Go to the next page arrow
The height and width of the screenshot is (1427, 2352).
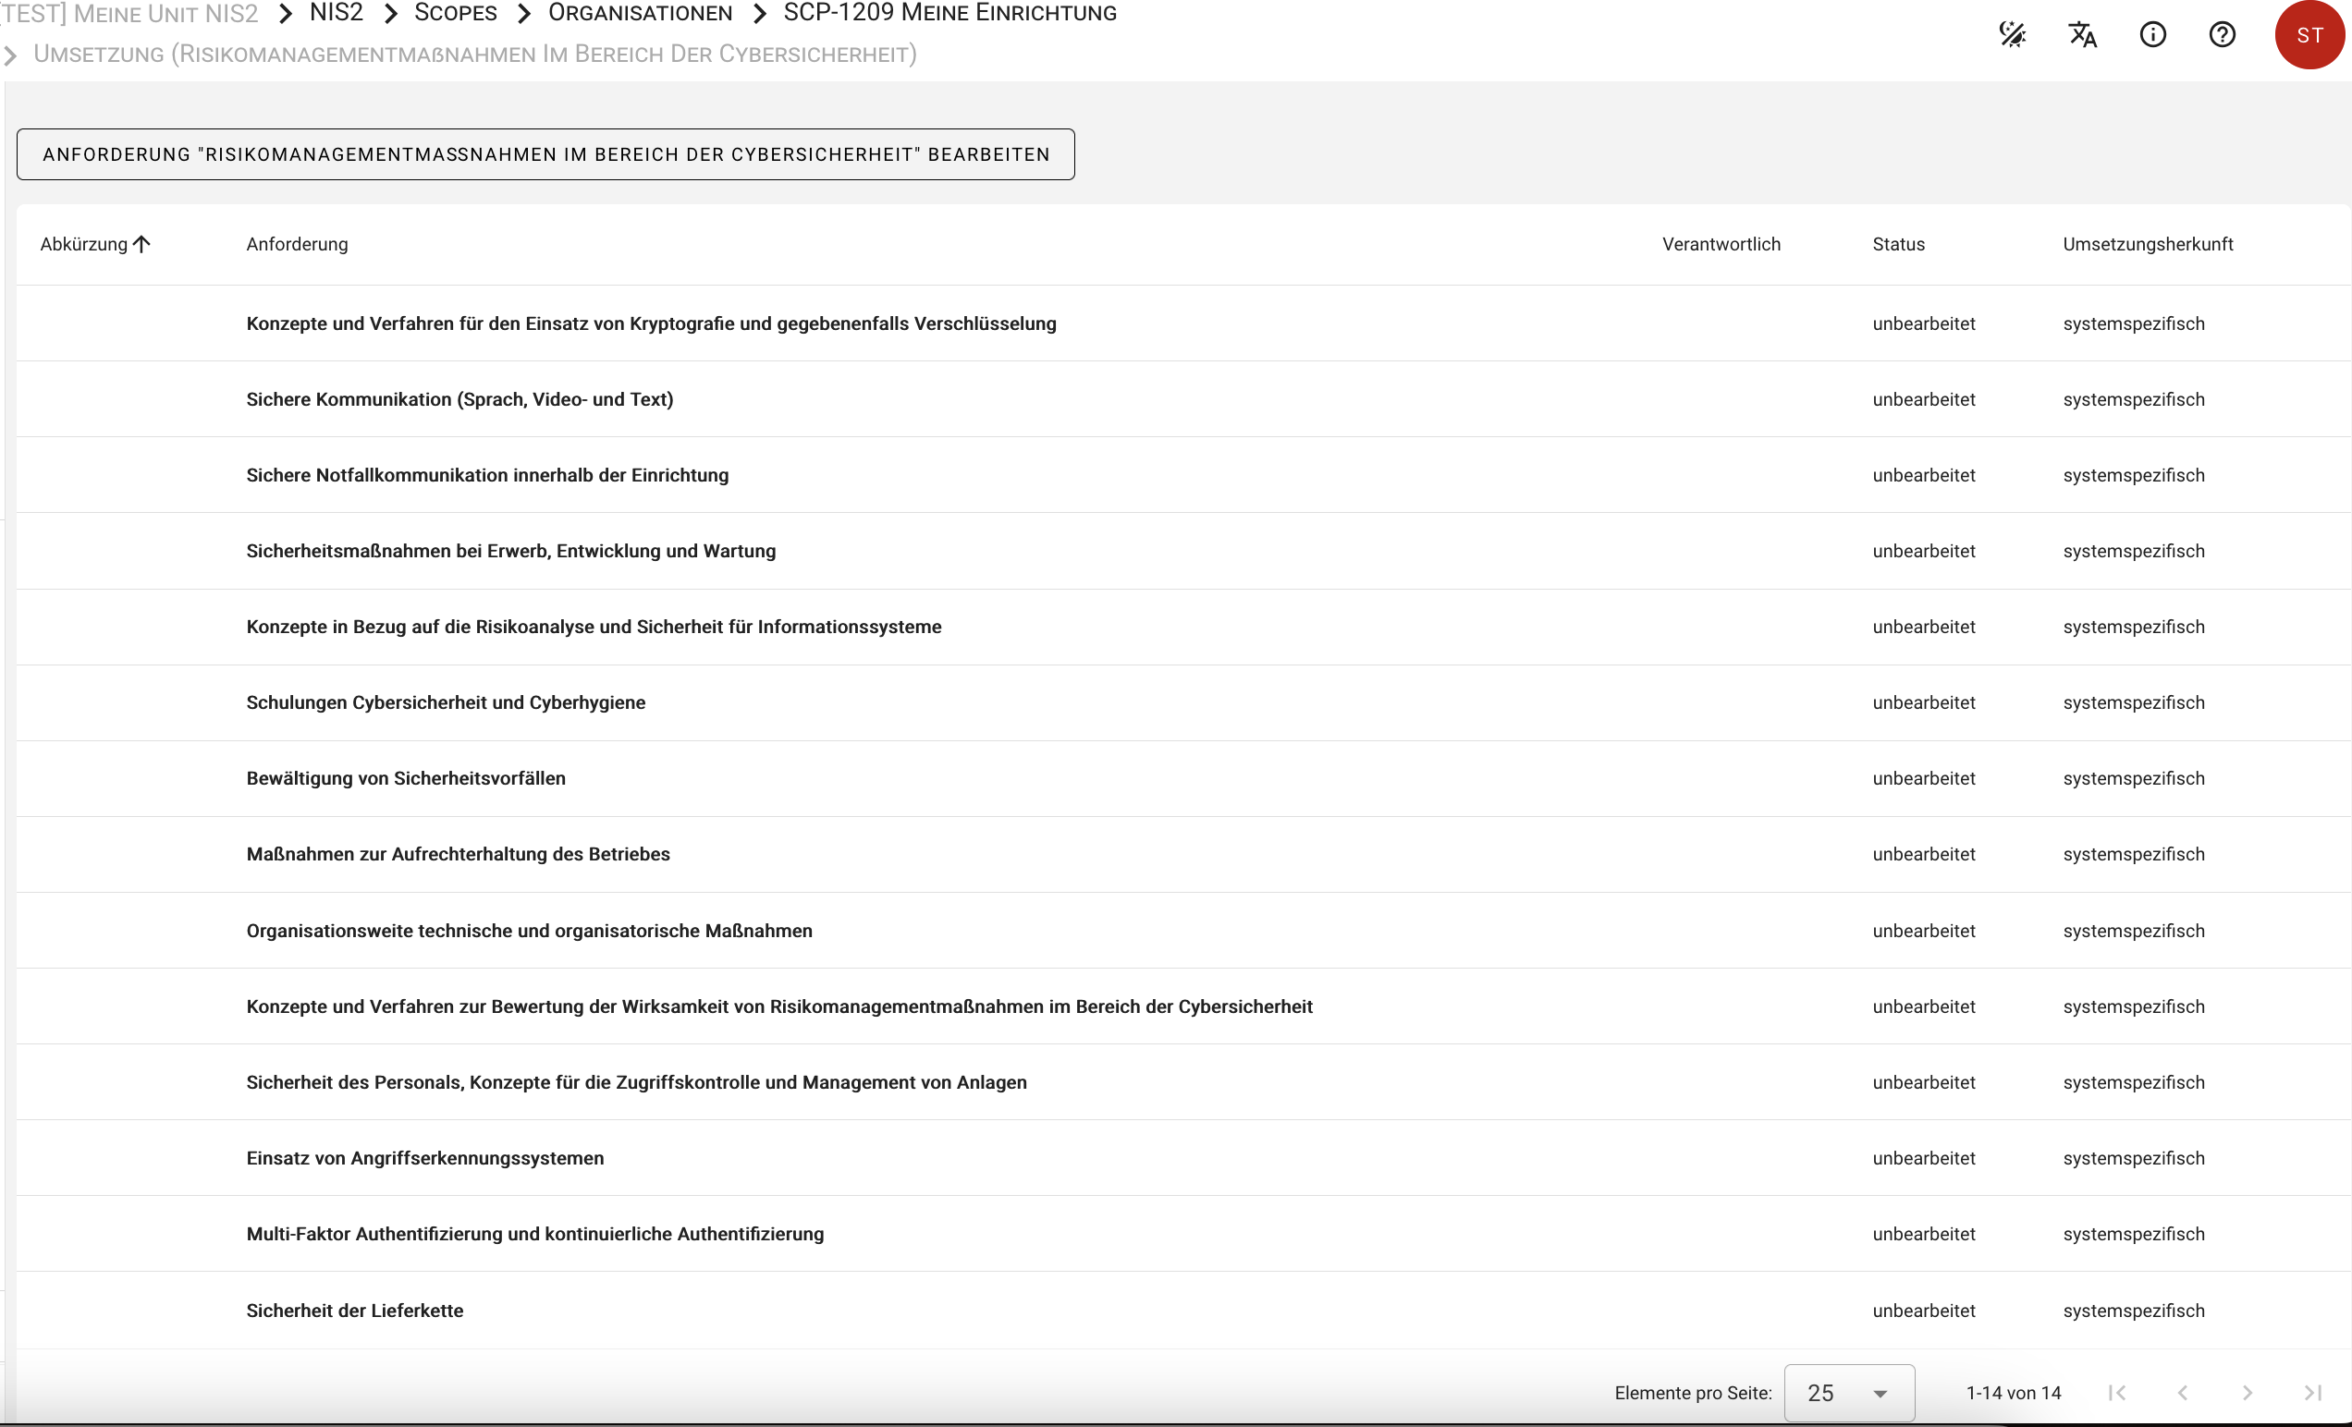point(2247,1393)
